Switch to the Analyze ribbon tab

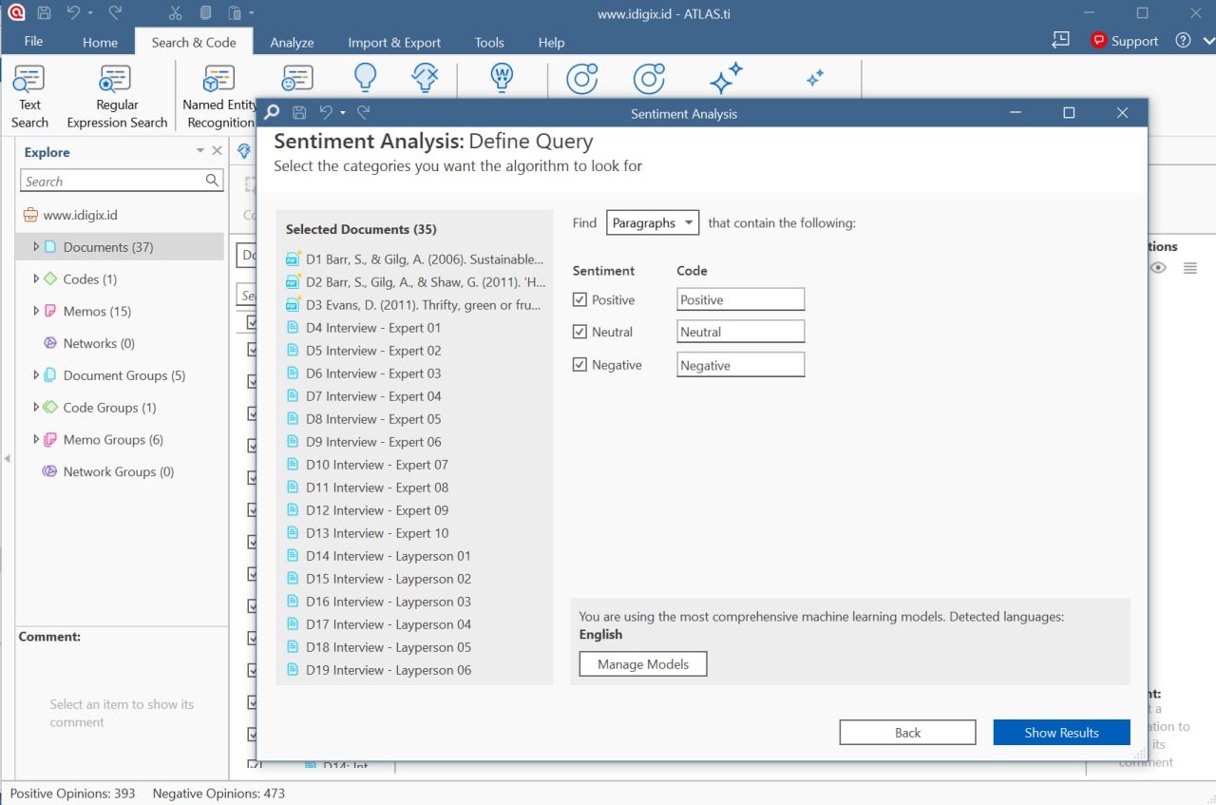292,42
